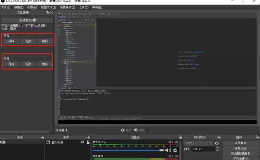This screenshot has height=160, width=260.
Task: Open the 麦克风/Aux audio settings gear
Action: click(175, 150)
